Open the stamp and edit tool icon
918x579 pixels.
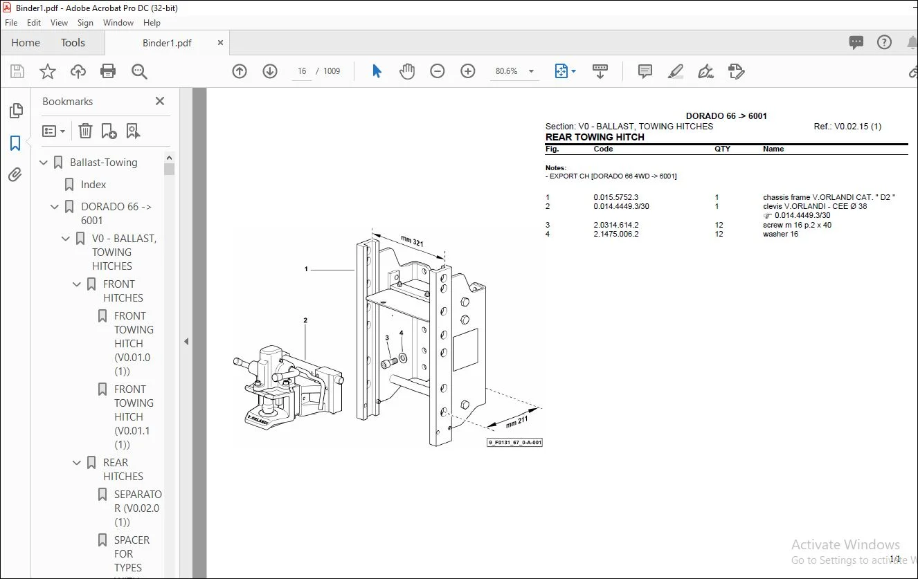point(736,71)
